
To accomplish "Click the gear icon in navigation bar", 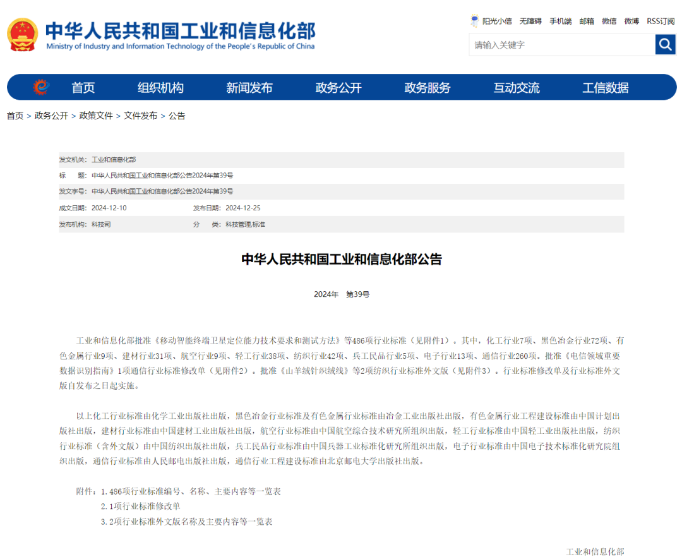I will (x=40, y=87).
